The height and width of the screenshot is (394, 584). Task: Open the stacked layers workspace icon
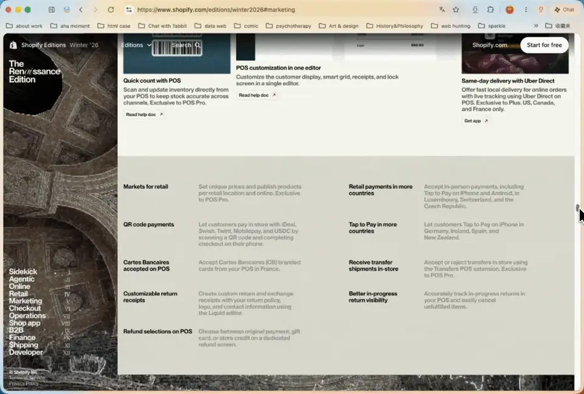tap(67, 10)
